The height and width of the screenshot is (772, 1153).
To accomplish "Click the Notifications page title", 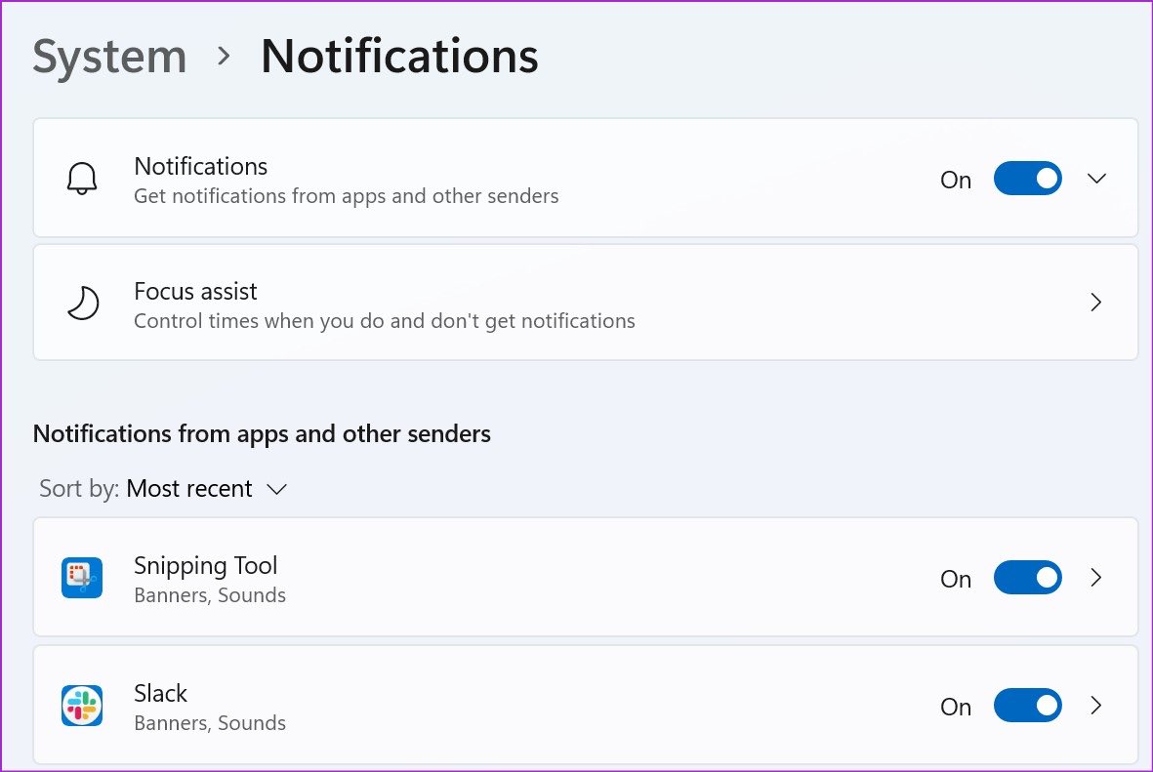I will tap(398, 57).
